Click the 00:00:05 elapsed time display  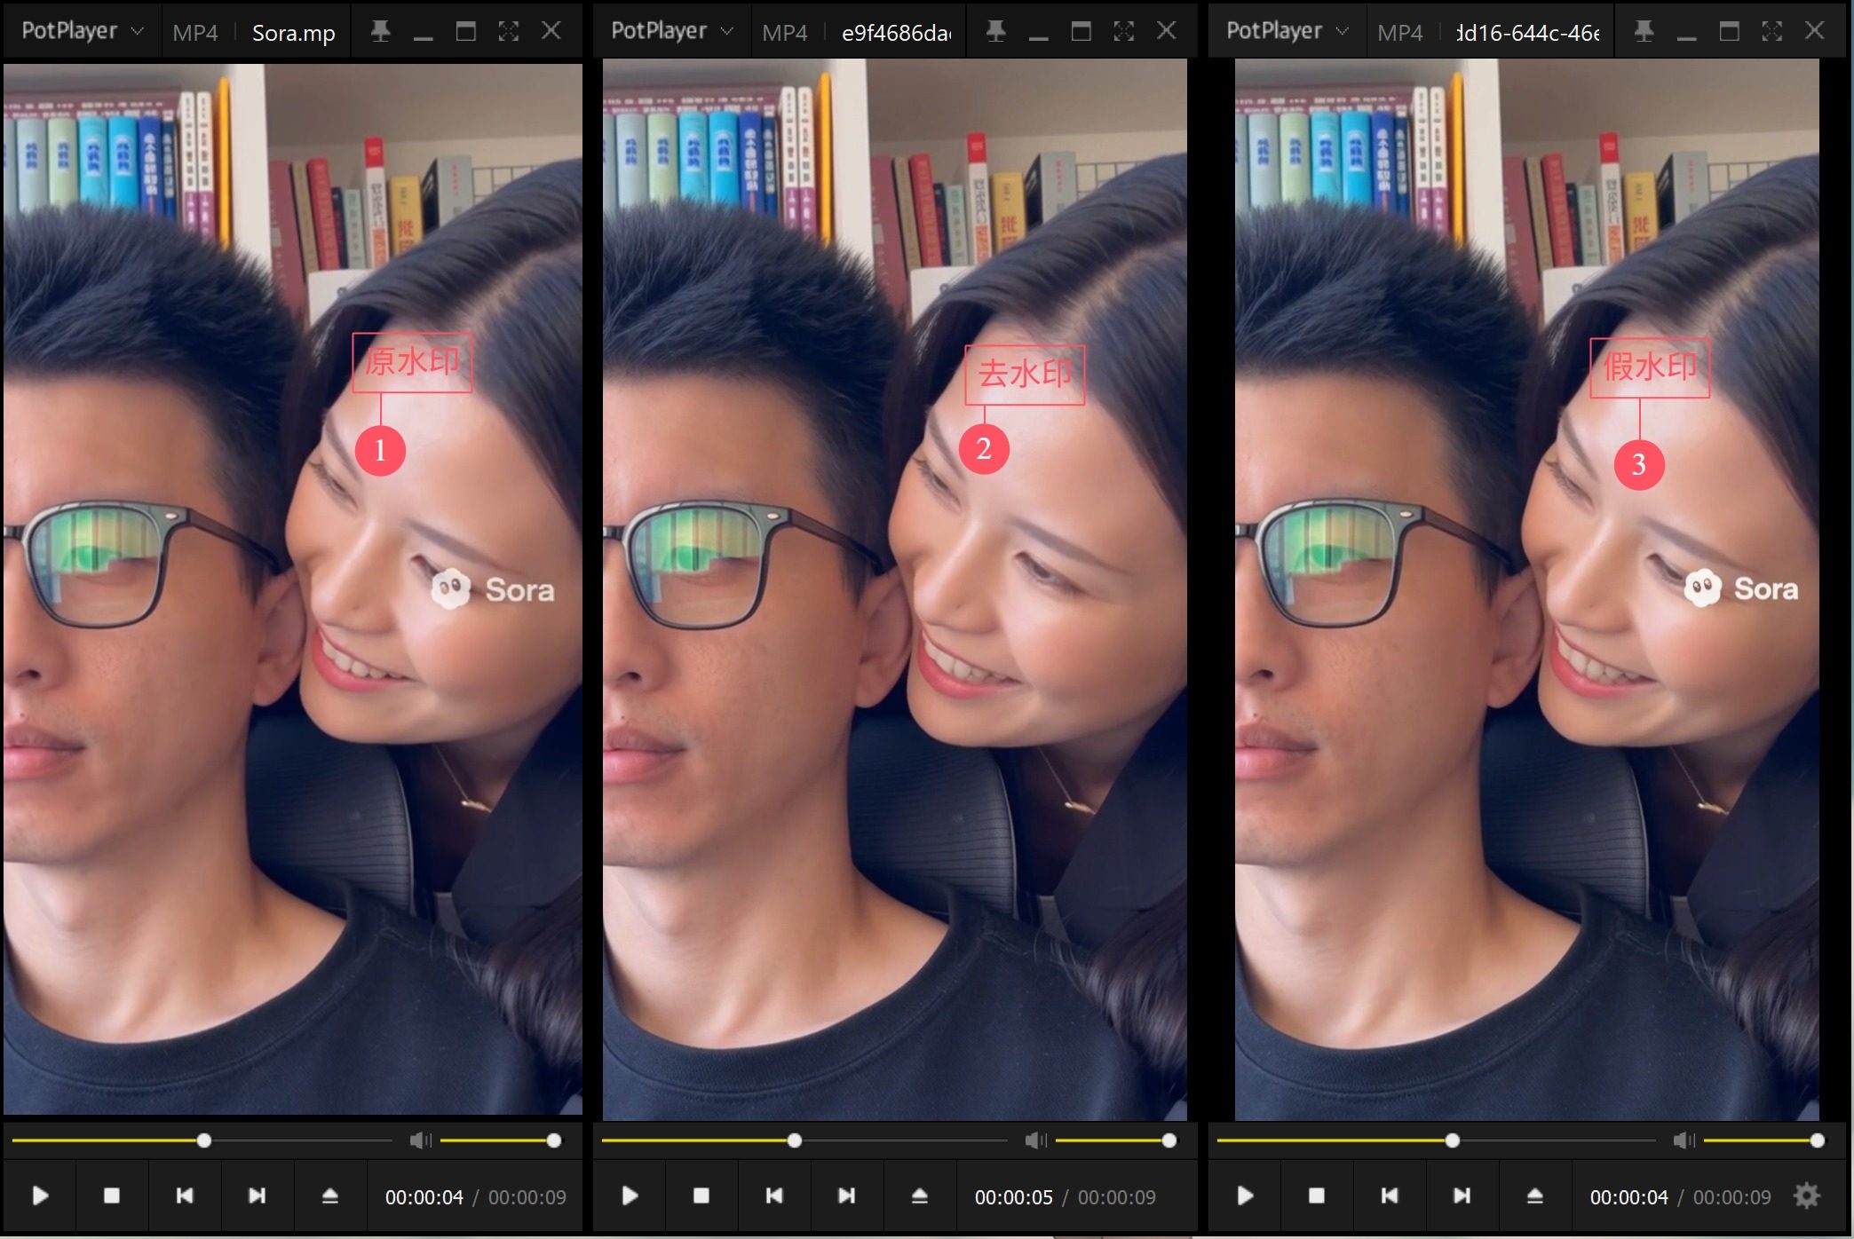(1013, 1197)
